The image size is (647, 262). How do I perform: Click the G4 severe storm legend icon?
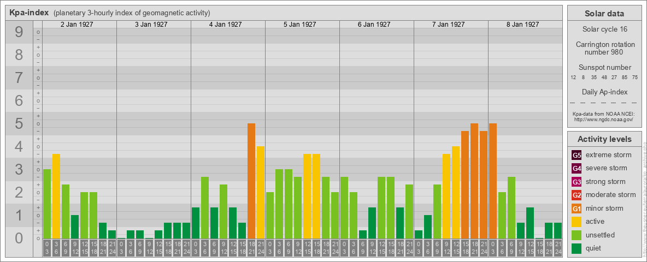click(x=577, y=168)
